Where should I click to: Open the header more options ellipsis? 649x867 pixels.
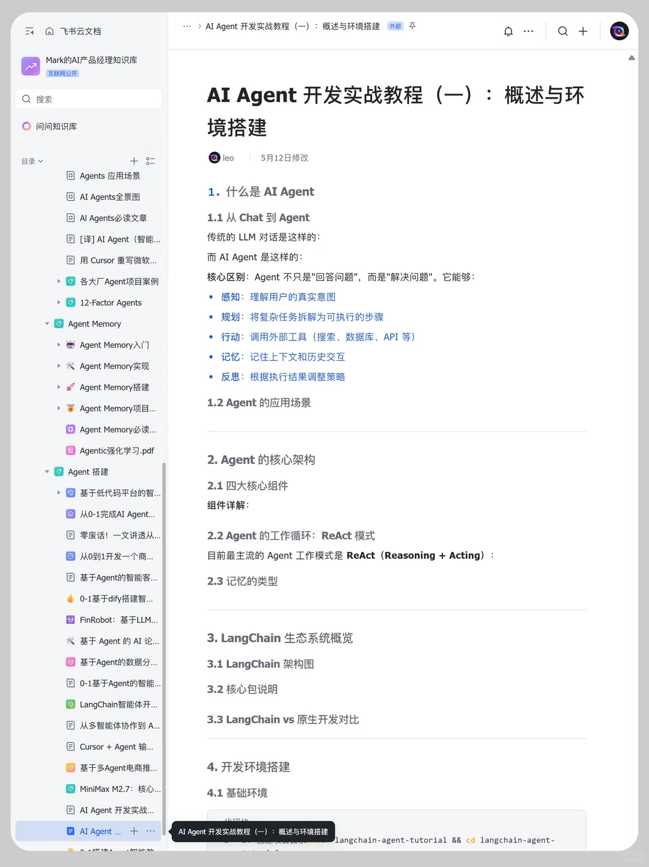528,31
